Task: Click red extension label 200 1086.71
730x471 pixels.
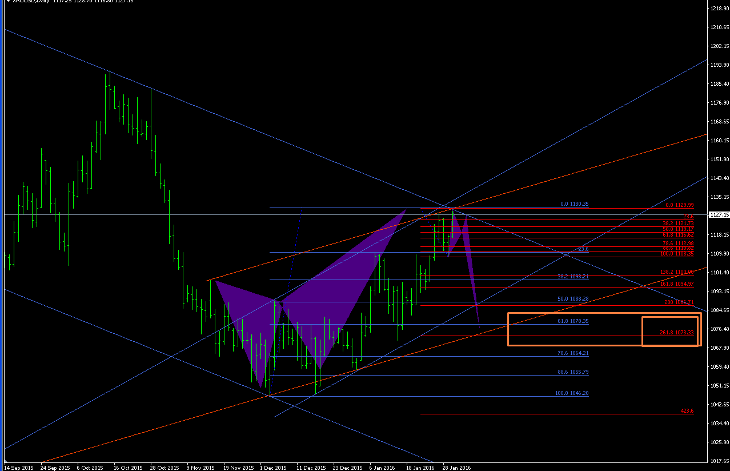Action: click(679, 302)
